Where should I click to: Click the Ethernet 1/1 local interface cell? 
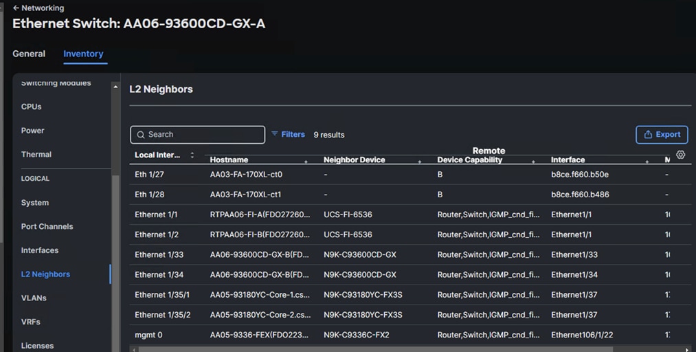tap(156, 214)
